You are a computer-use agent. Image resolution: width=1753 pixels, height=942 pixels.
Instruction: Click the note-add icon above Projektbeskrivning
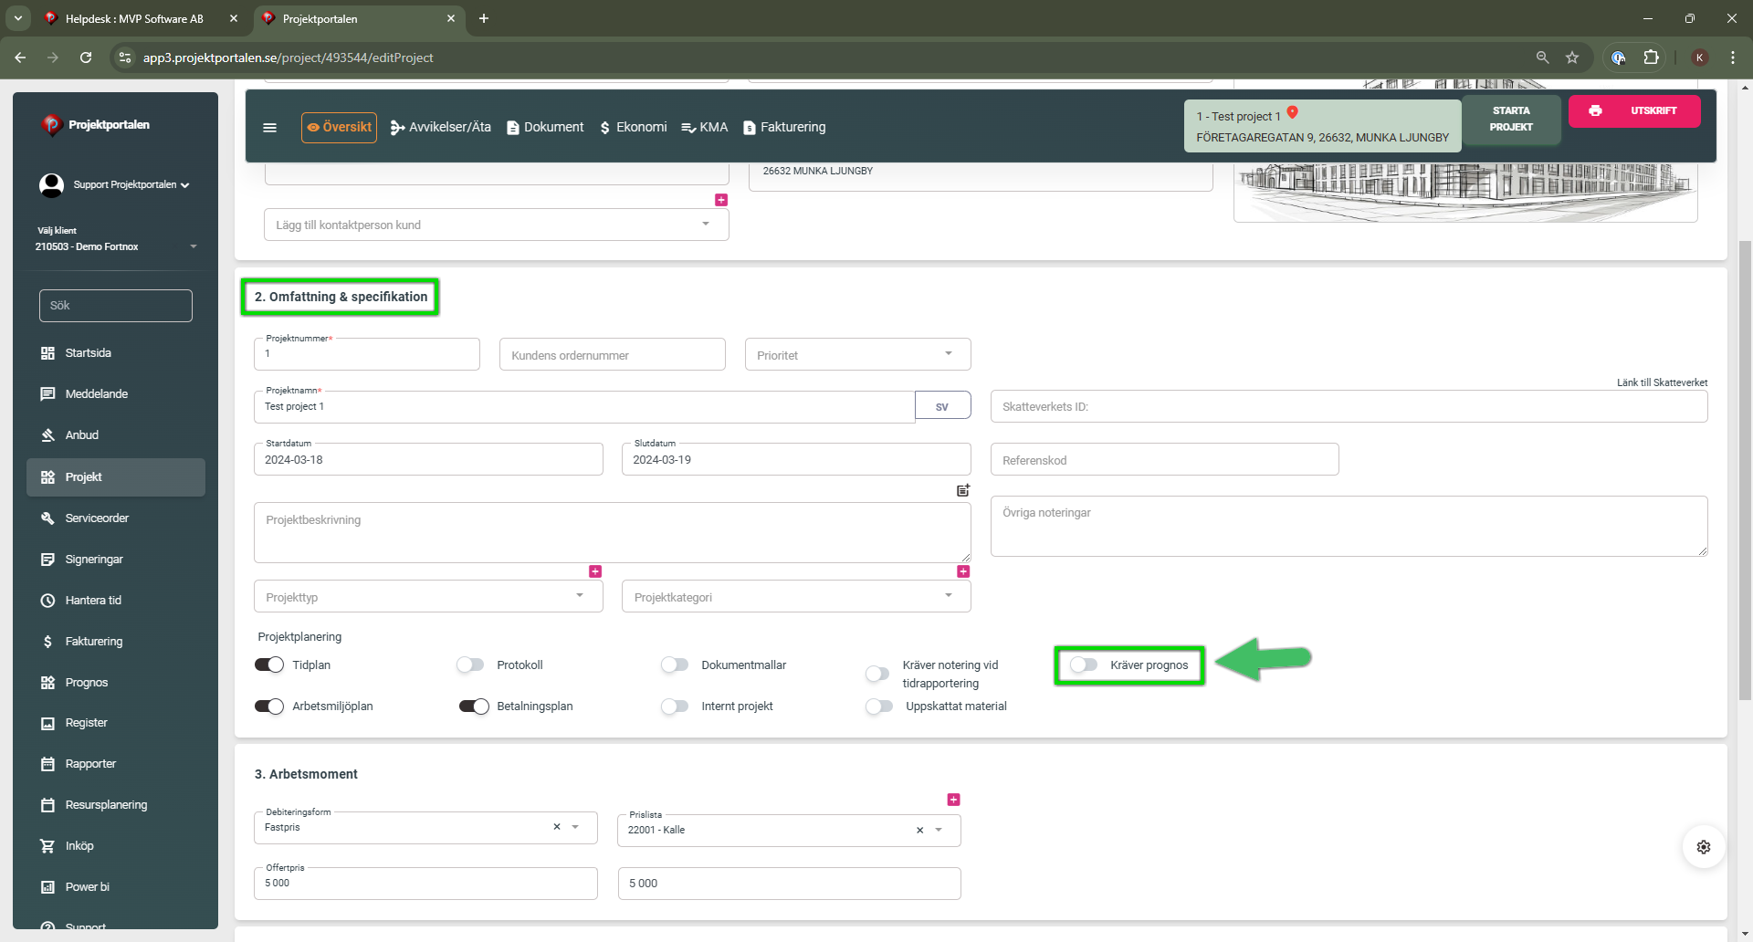(963, 490)
